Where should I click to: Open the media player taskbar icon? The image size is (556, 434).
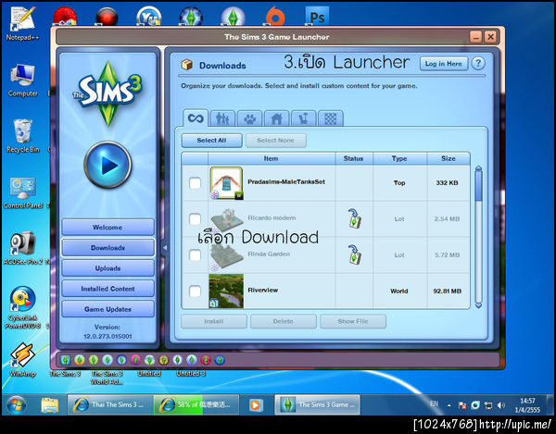(255, 404)
